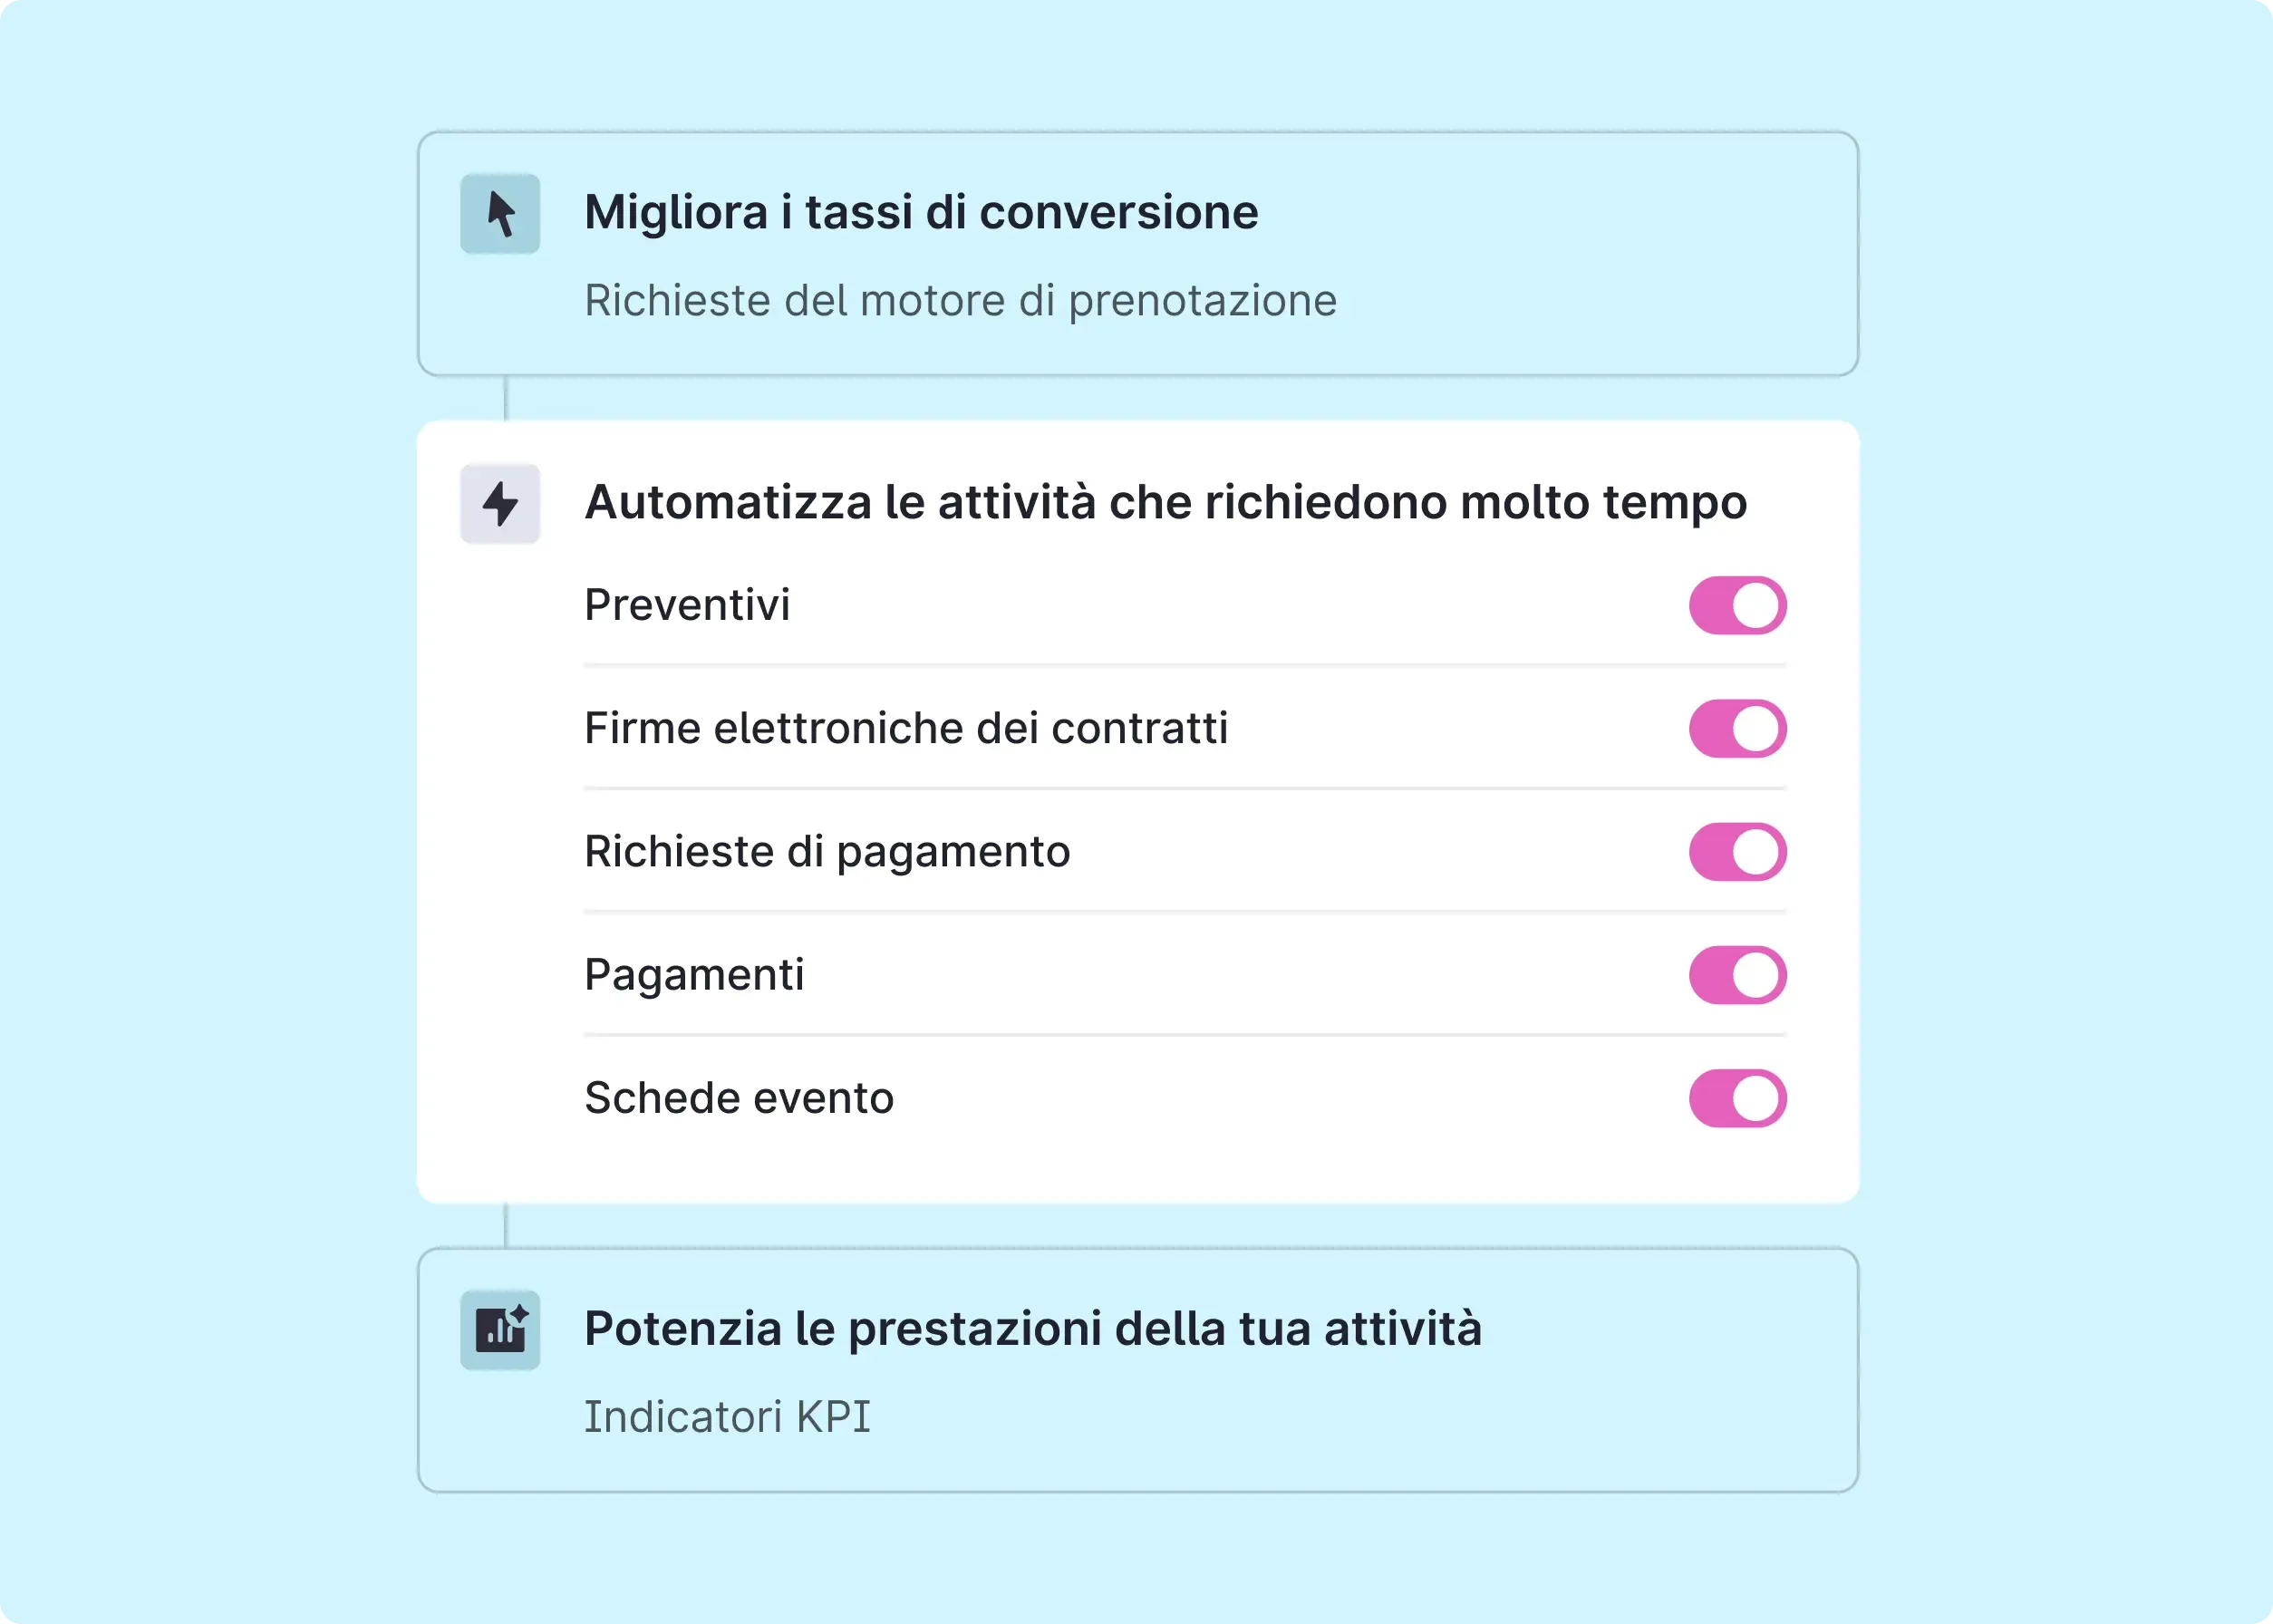
Task: Toggle the Preventivi switch
Action: point(1738,605)
